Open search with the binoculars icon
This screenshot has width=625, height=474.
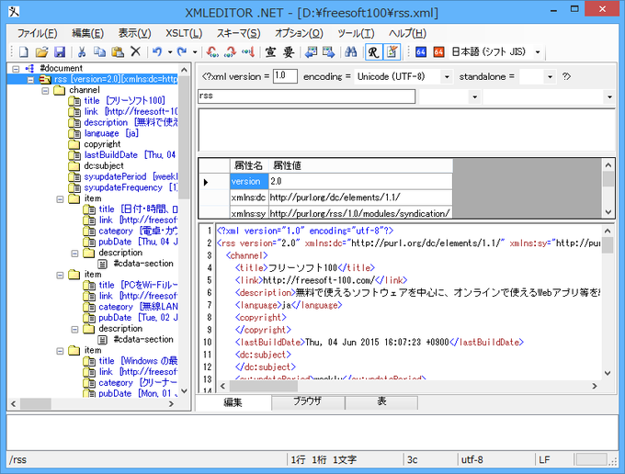(351, 51)
